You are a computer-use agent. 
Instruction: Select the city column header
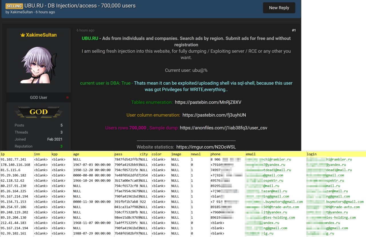pyautogui.click(x=145, y=154)
